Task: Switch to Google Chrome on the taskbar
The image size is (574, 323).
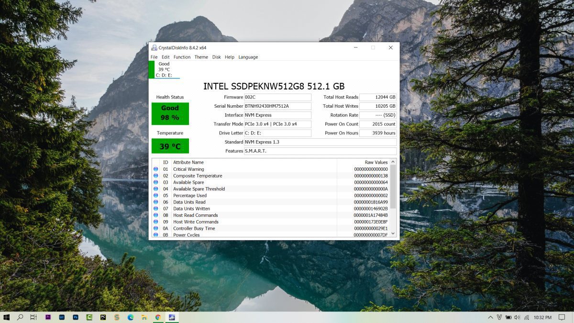Action: 158,317
